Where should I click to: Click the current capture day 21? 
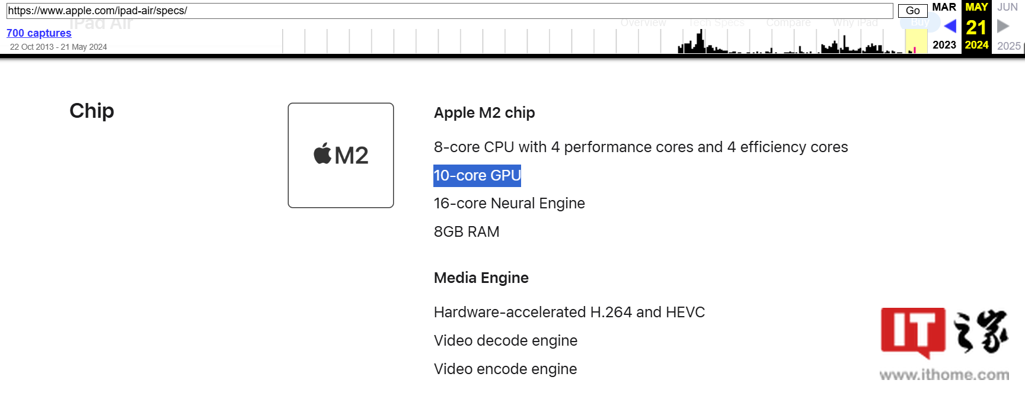[976, 27]
